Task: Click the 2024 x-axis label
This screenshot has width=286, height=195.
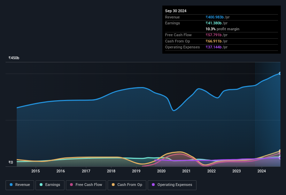Action: coord(262,171)
